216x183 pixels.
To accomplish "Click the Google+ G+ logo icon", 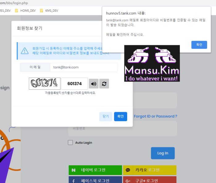I will pyautogui.click(x=128, y=181).
